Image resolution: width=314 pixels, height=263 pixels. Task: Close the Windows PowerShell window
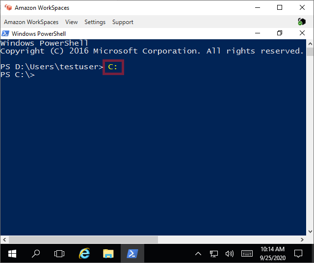pyautogui.click(x=302, y=33)
